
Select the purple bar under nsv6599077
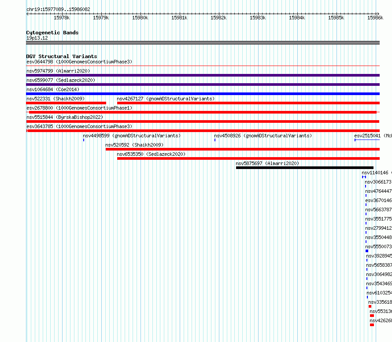[x=203, y=85]
